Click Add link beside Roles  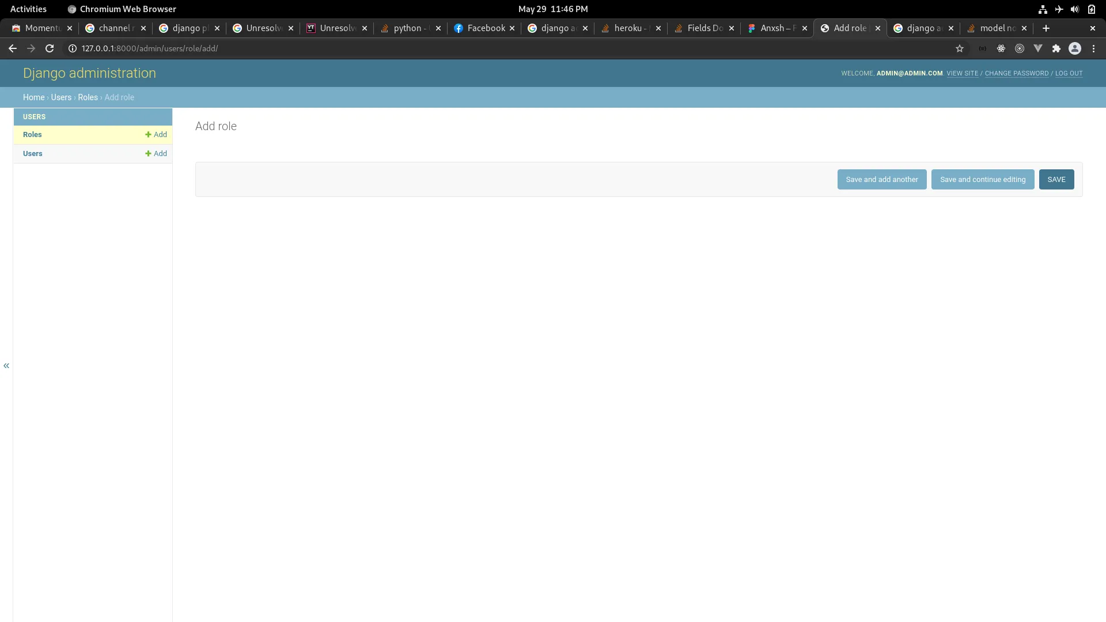pyautogui.click(x=156, y=134)
